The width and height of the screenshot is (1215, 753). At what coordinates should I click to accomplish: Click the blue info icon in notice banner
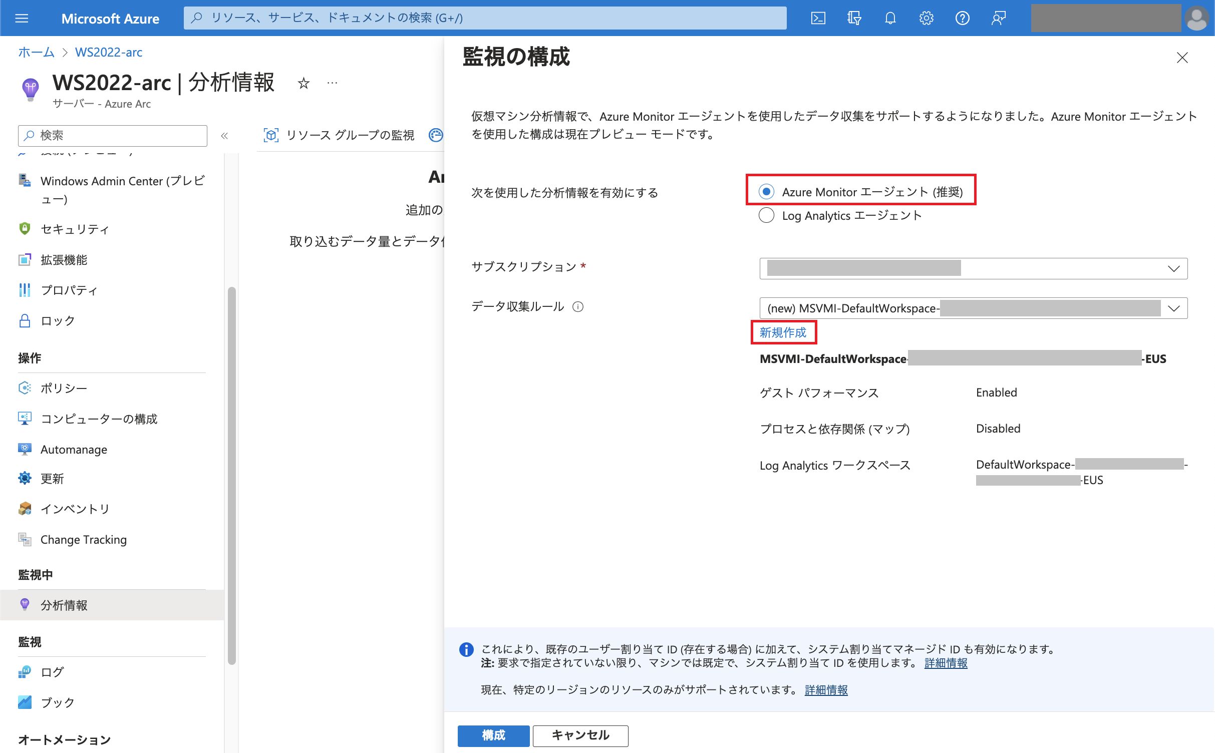click(x=466, y=649)
